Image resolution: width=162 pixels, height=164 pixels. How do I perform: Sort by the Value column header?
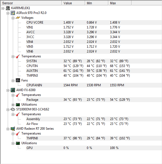(73, 3)
